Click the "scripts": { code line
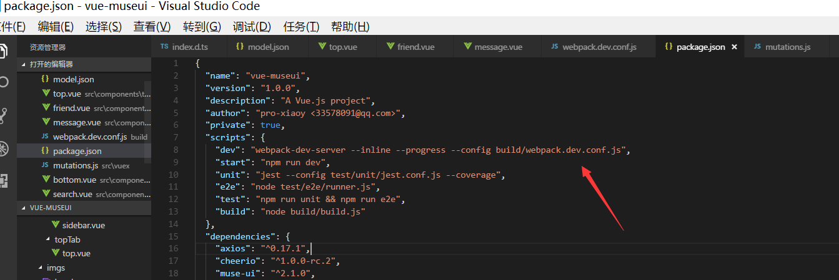839x280 pixels. pos(236,137)
